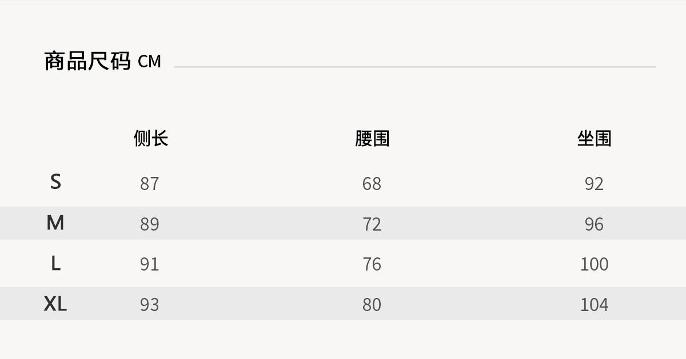Viewport: 686px width, 359px height.
Task: Pick the 91 value in row L
Action: (149, 264)
